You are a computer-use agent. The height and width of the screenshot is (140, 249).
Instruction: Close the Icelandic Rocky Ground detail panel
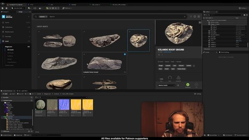click(200, 23)
